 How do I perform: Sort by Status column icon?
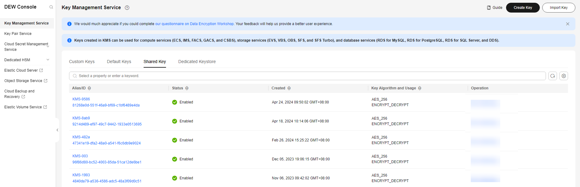point(187,88)
